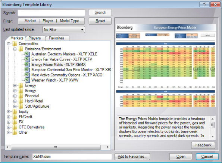This screenshot has width=222, height=163.
Task: Select the Financial folder label
Action: click(x=32, y=96)
